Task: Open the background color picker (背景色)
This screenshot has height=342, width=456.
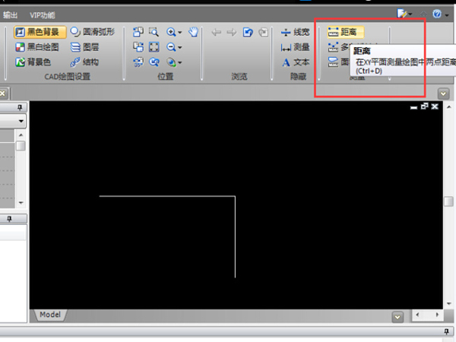Action: coord(34,62)
